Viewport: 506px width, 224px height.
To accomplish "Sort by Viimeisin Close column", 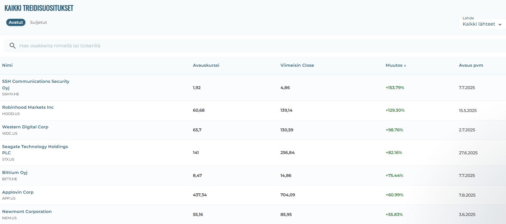I will point(297,65).
